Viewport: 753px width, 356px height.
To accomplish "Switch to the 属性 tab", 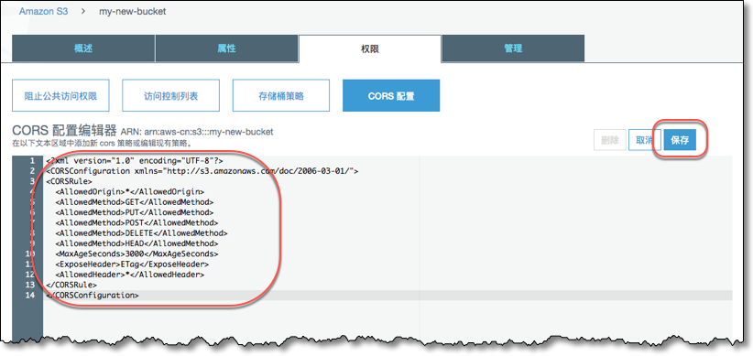I will pyautogui.click(x=226, y=49).
